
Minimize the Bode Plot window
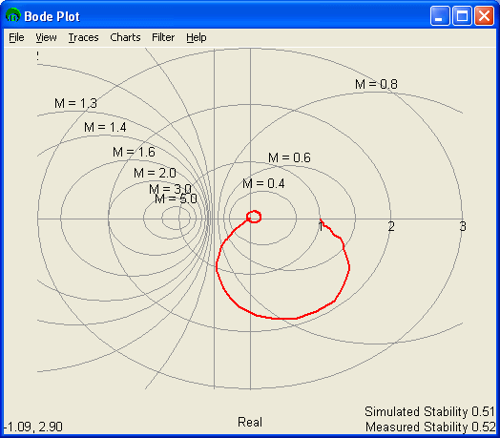coord(440,15)
